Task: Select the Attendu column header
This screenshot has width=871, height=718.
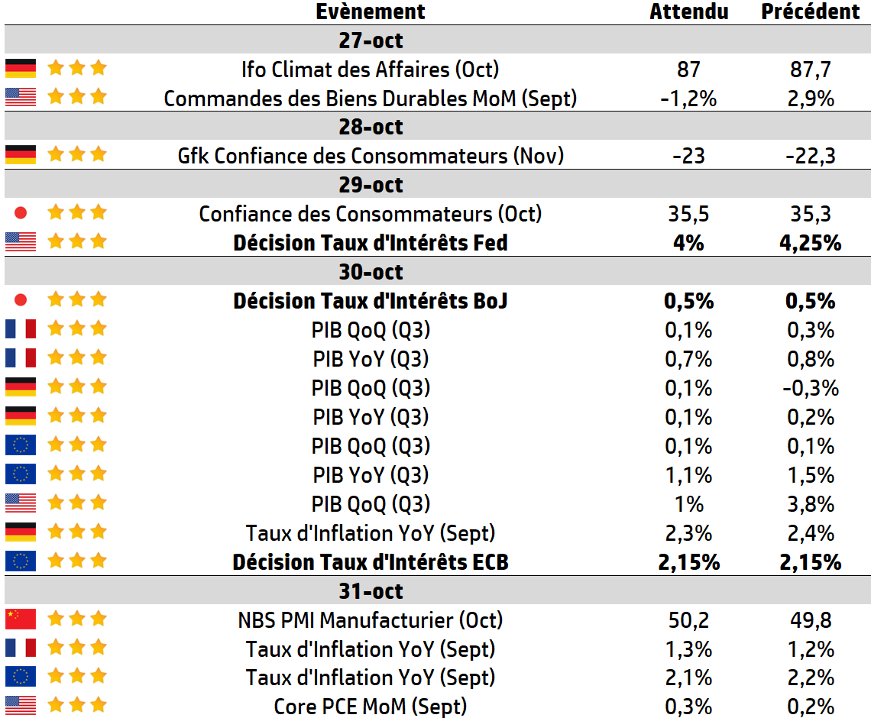Action: pos(688,11)
